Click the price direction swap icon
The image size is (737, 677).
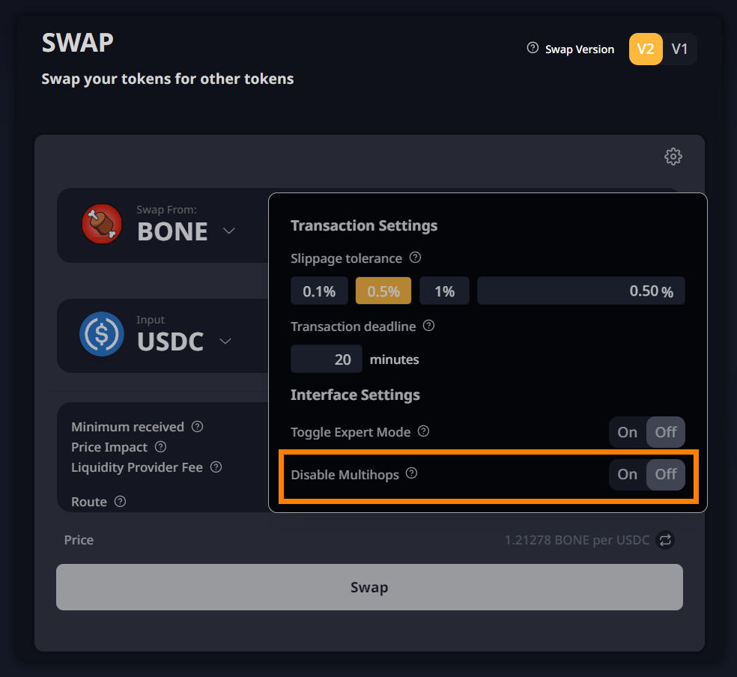pyautogui.click(x=665, y=540)
